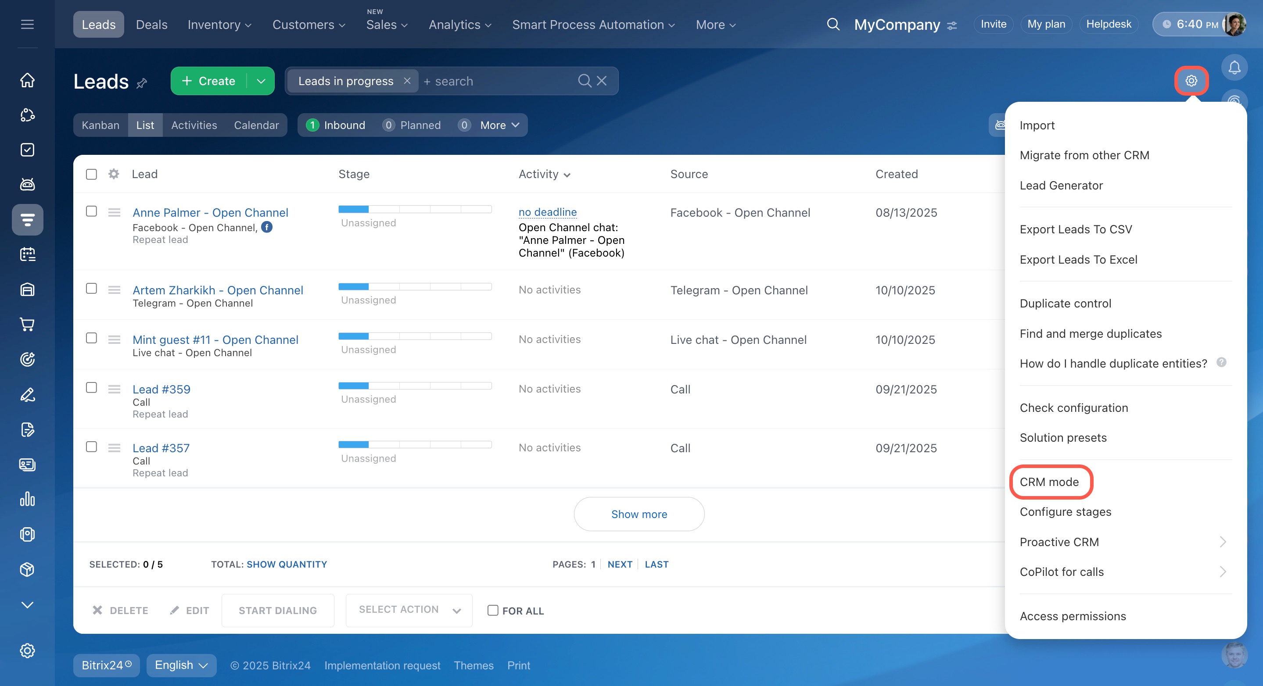
Task: Click the gear icon in Leads header
Action: coord(1191,81)
